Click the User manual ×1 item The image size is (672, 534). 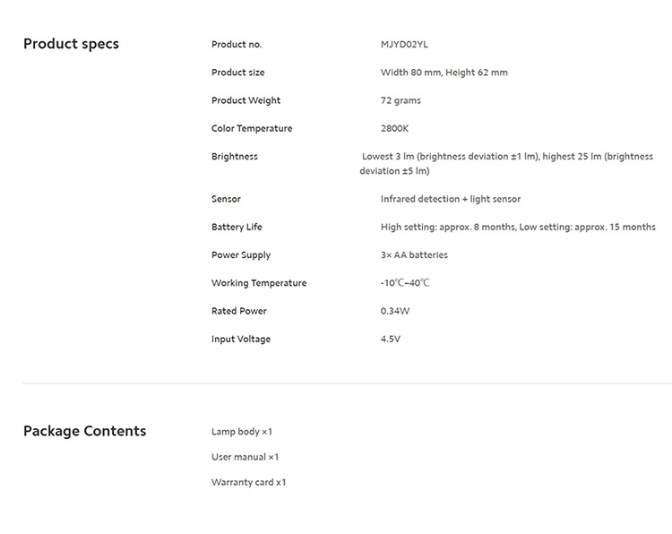(x=245, y=457)
